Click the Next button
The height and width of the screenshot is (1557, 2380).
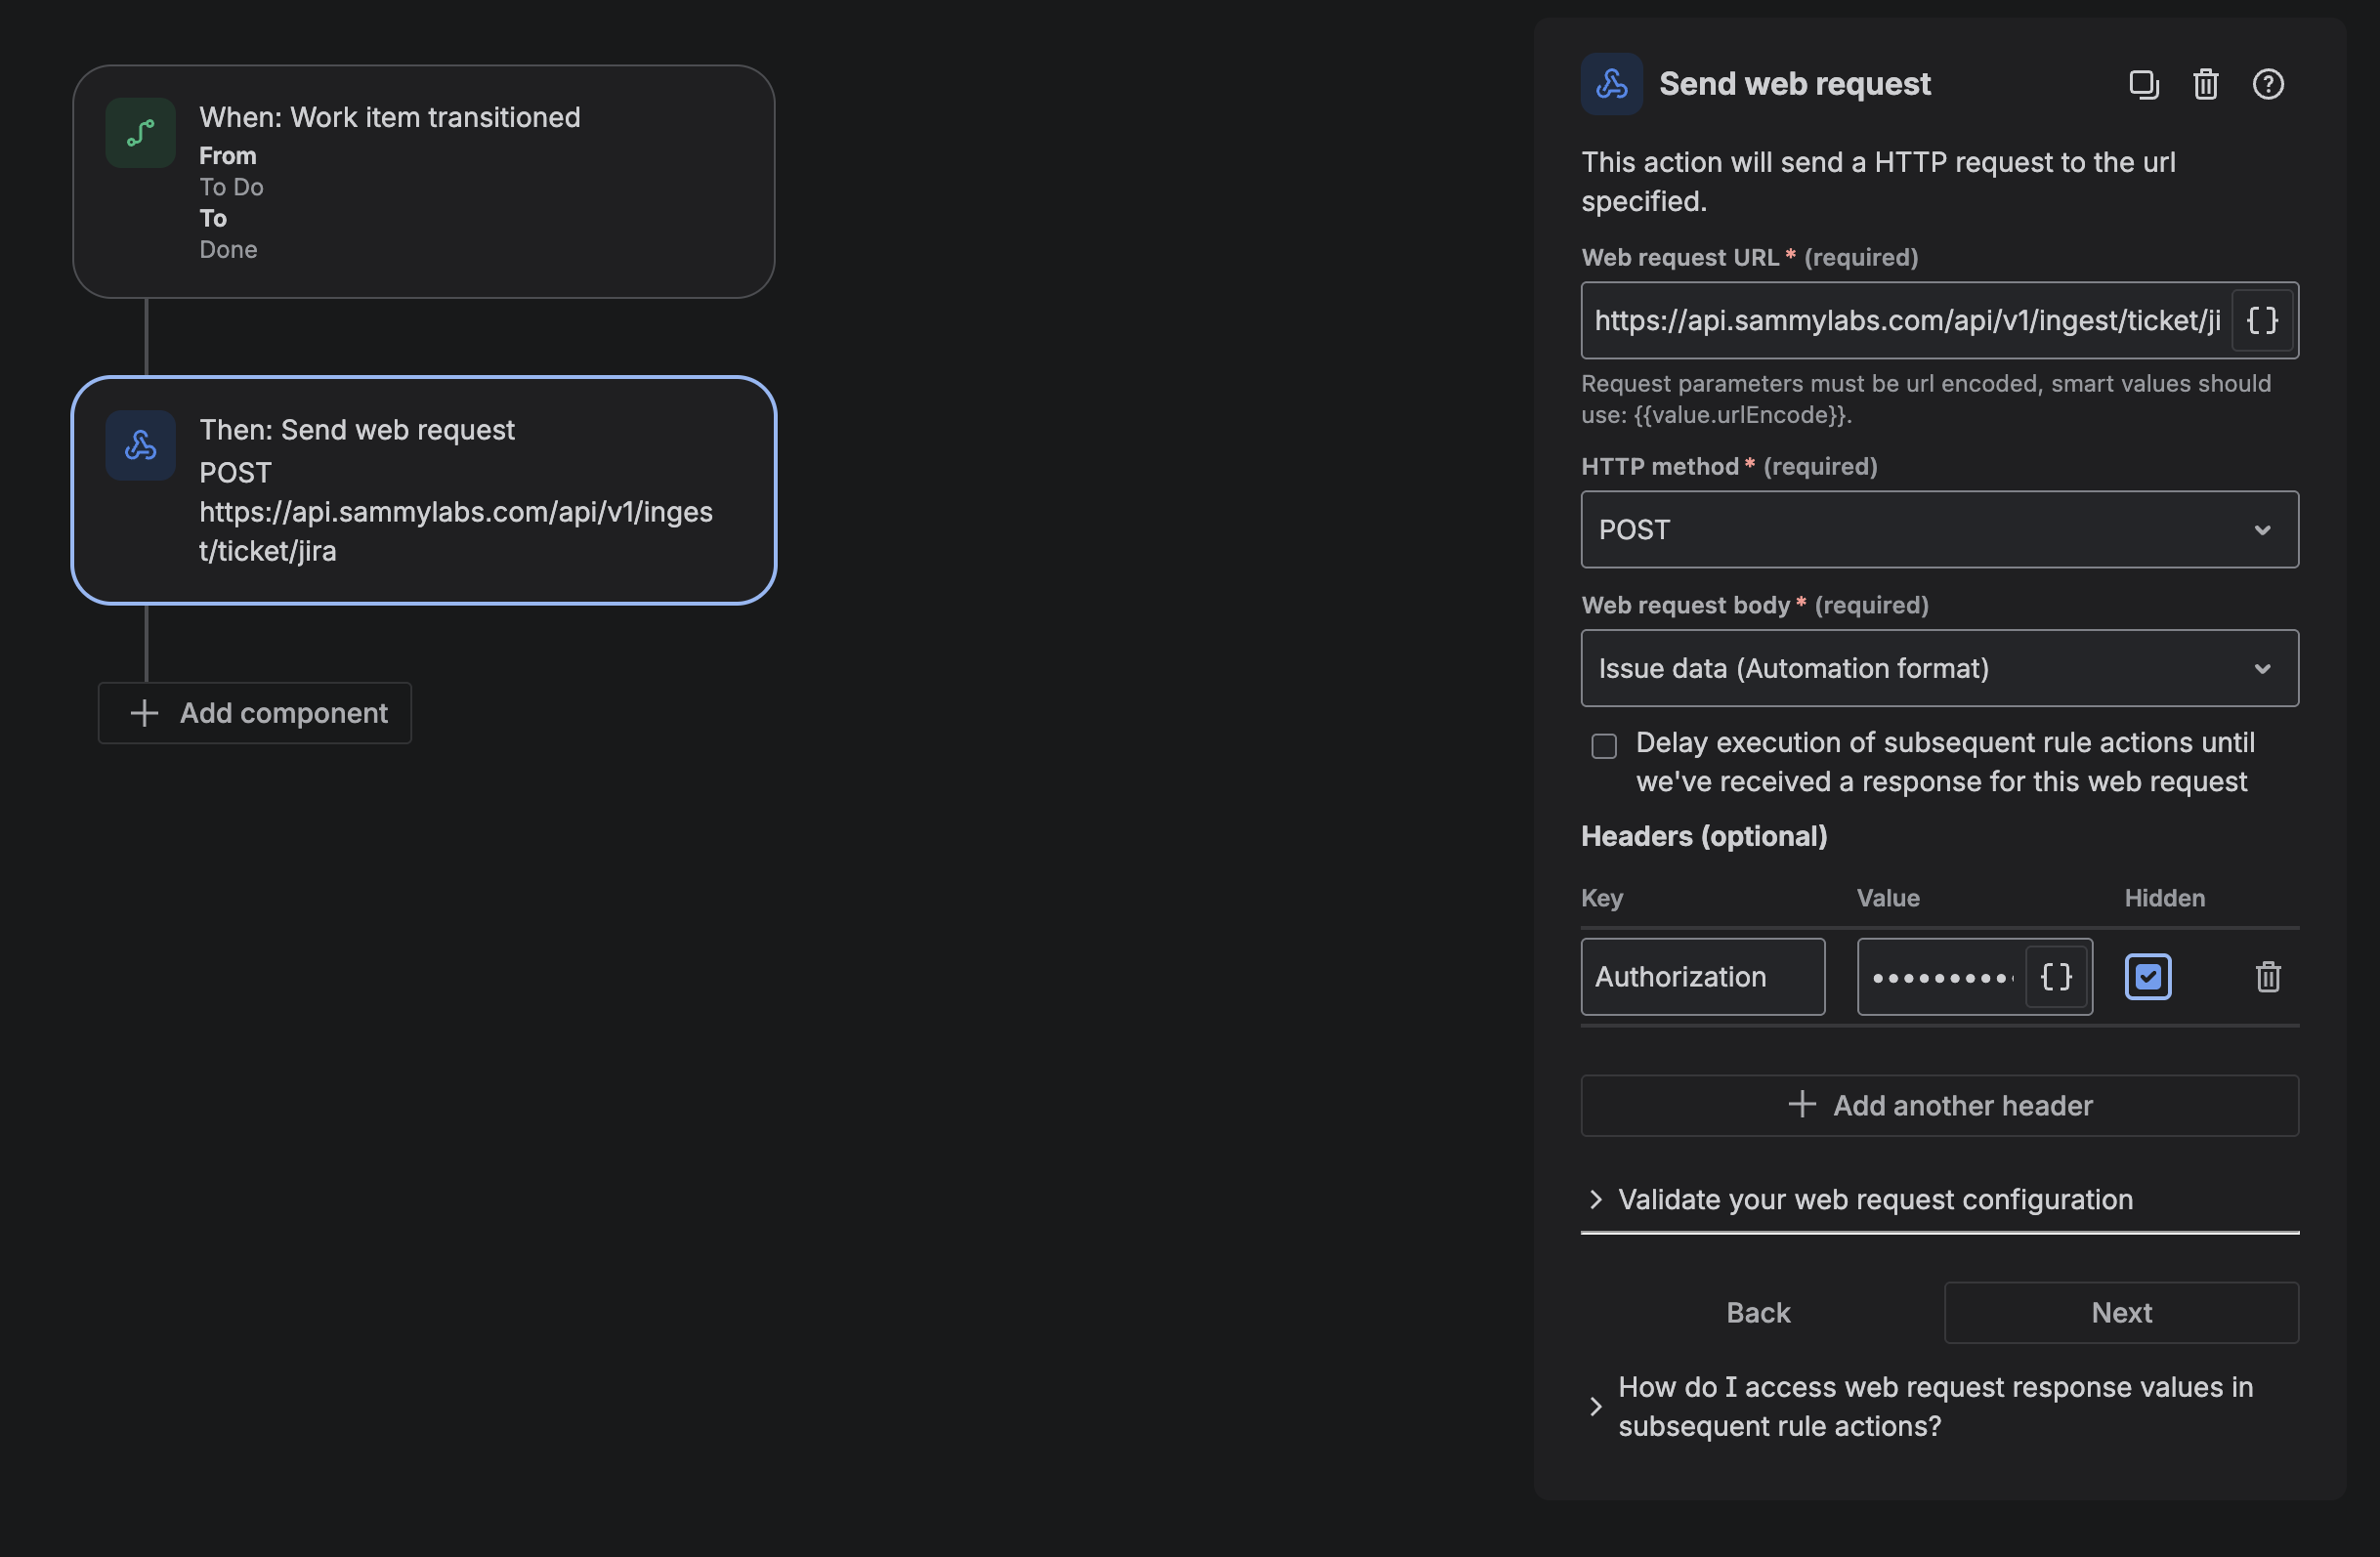click(x=2121, y=1312)
